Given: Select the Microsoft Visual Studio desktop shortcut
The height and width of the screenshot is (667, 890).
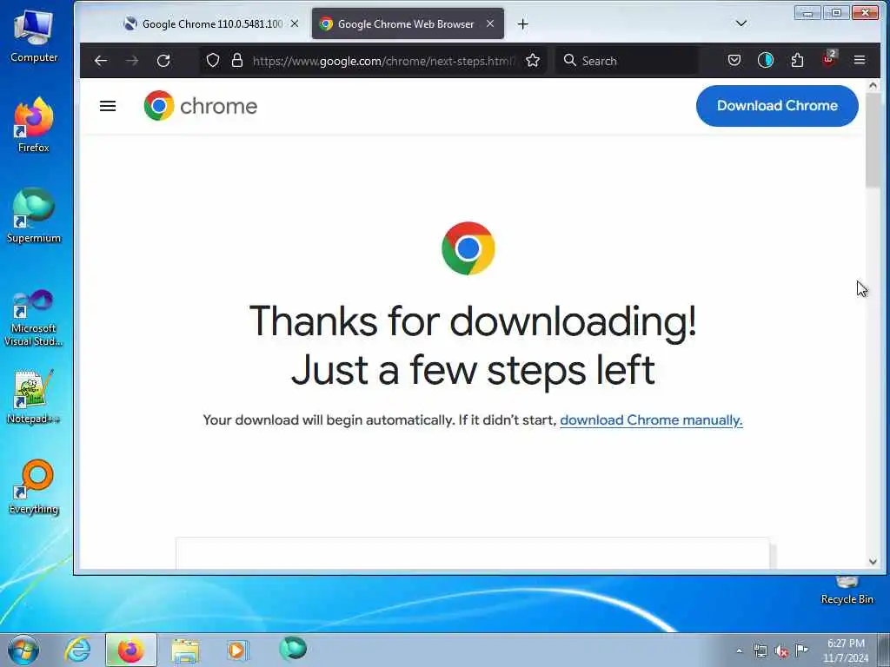Looking at the screenshot, I should click(34, 318).
